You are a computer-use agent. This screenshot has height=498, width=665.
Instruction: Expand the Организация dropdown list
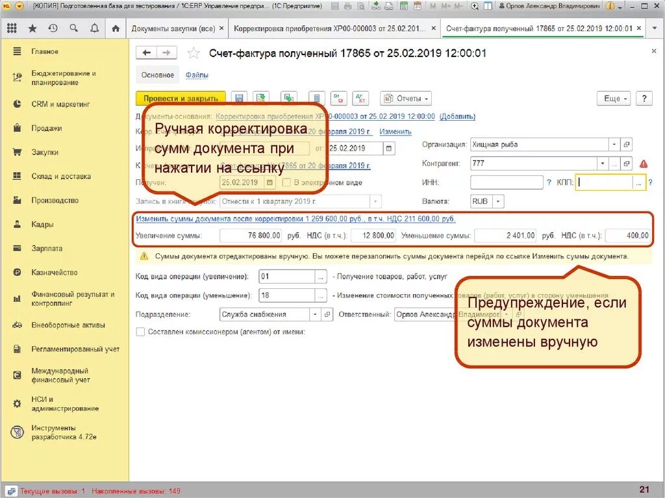coord(614,145)
